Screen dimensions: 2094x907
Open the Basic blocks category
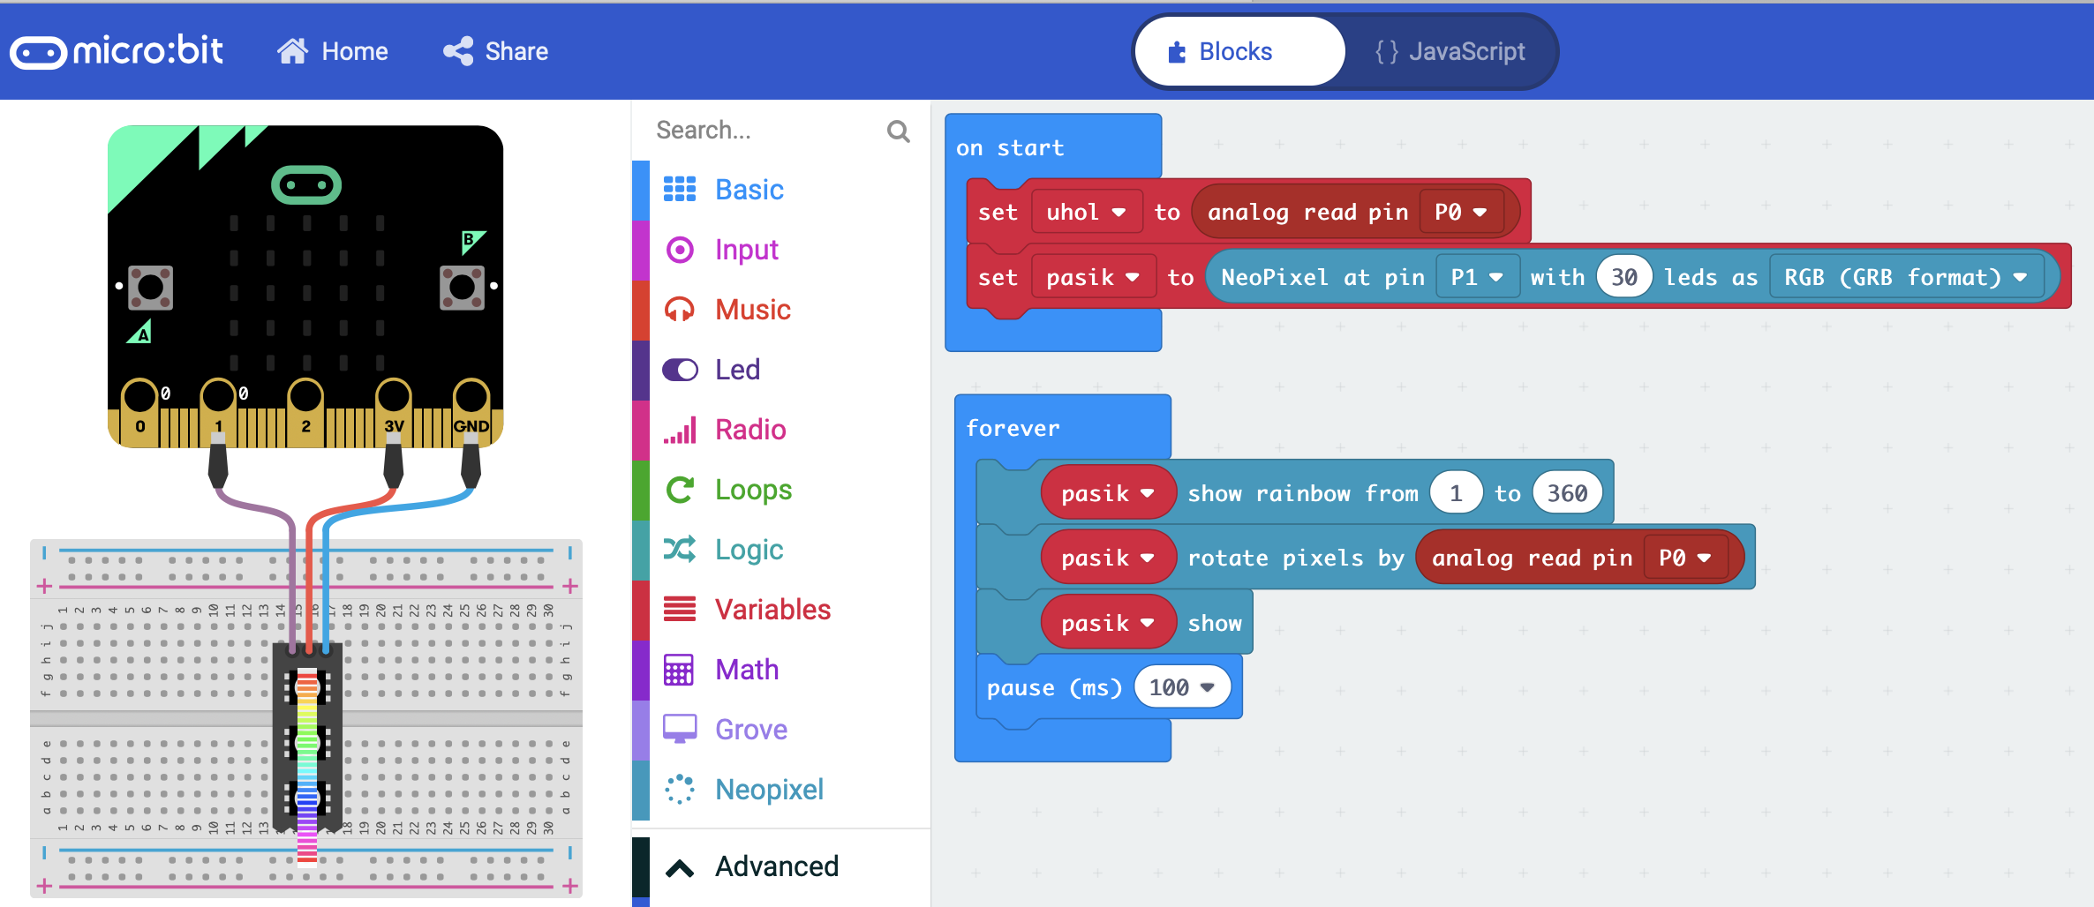tap(749, 190)
